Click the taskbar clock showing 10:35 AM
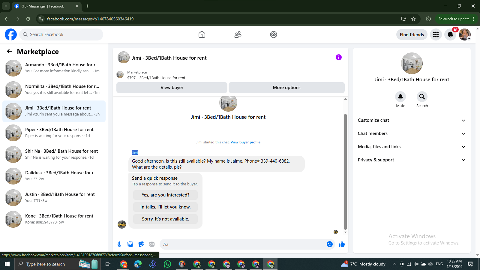Image resolution: width=480 pixels, height=270 pixels. (454, 264)
